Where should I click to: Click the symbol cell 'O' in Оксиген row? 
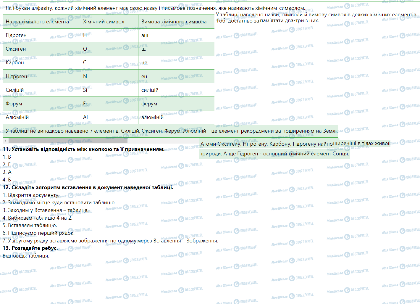tap(109, 49)
